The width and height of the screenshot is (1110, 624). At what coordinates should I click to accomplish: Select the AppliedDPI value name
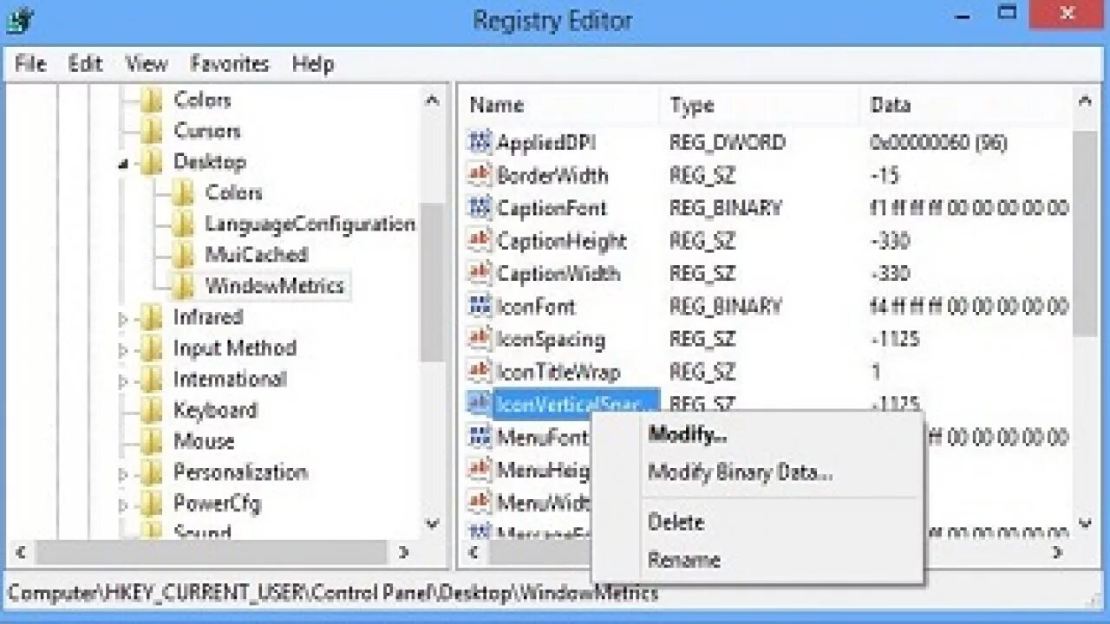[545, 143]
